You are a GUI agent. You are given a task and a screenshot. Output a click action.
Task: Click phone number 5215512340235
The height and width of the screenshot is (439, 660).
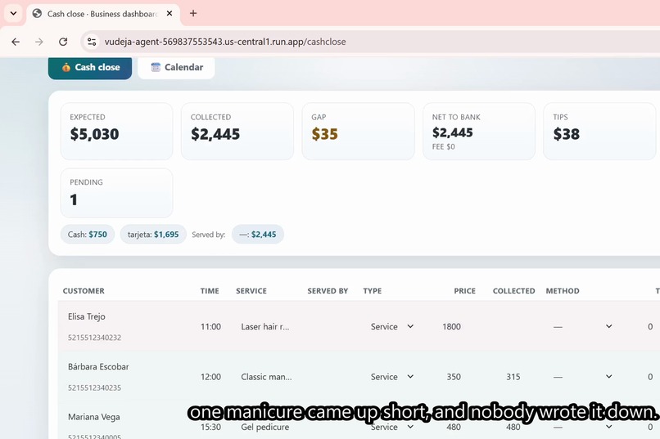[95, 387]
